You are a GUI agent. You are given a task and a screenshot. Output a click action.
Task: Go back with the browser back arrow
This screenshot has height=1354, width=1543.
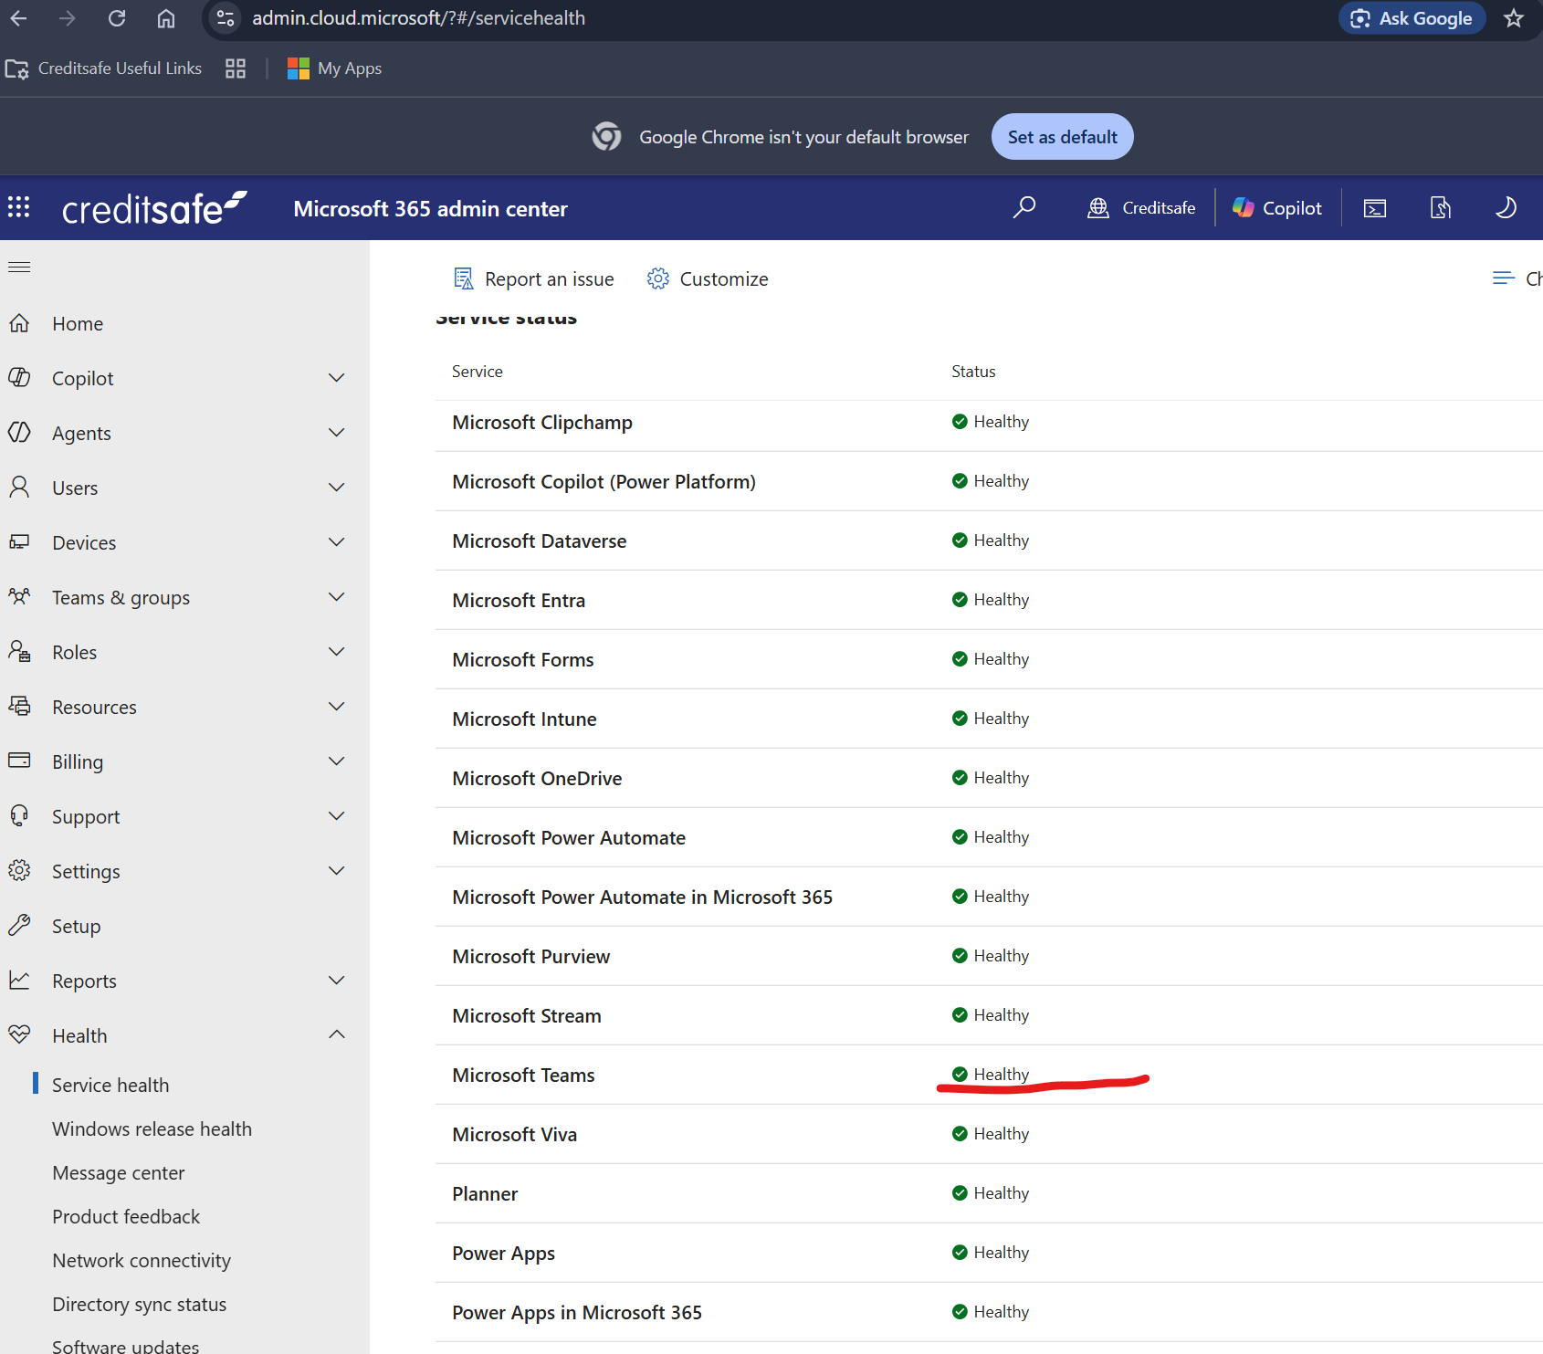click(18, 18)
